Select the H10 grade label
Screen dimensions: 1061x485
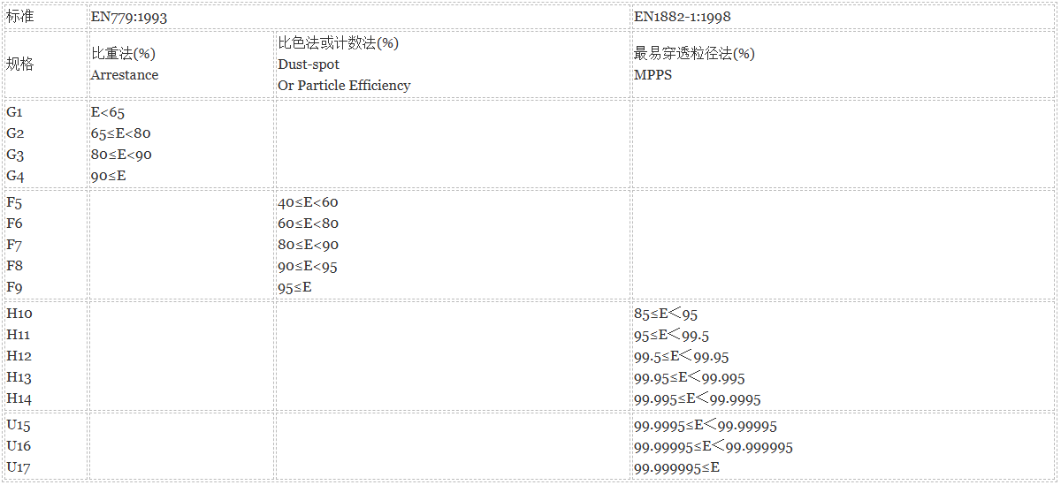[x=19, y=314]
